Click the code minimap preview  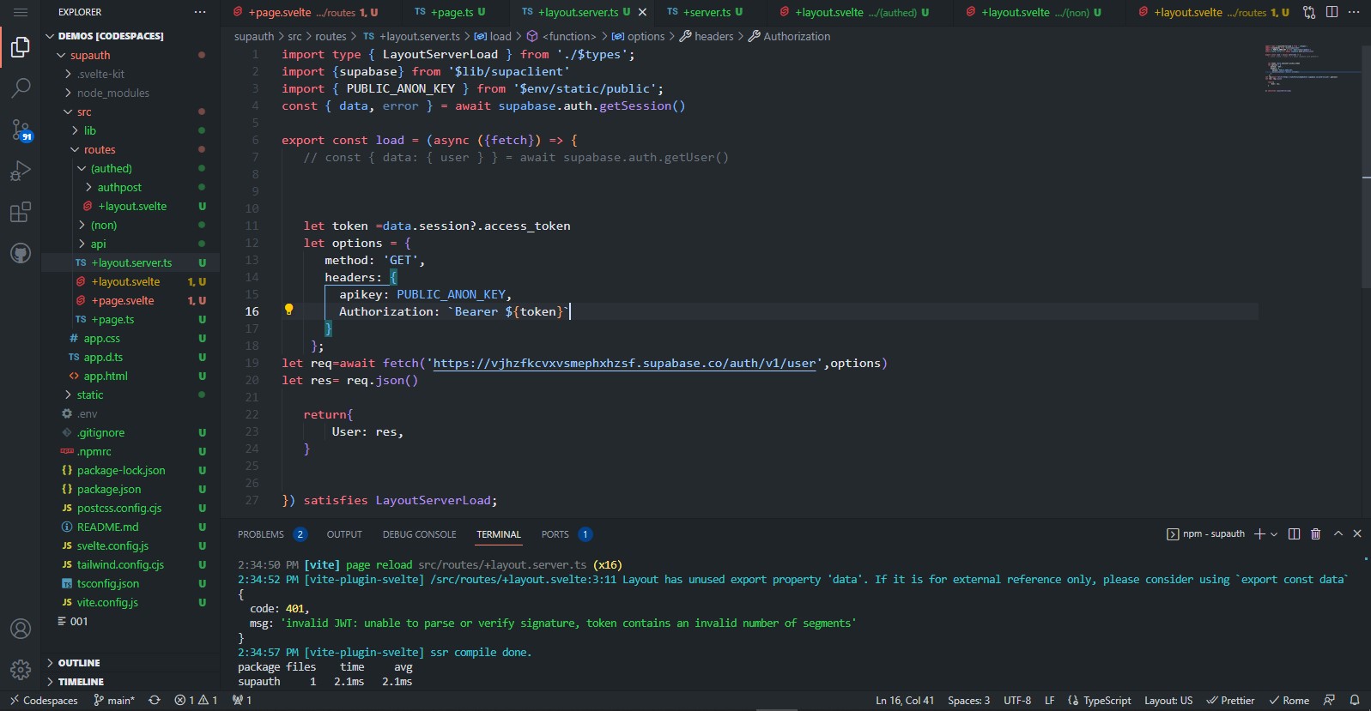coord(1311,69)
